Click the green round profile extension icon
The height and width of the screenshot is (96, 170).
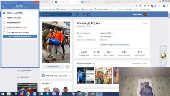(x=164, y=6)
